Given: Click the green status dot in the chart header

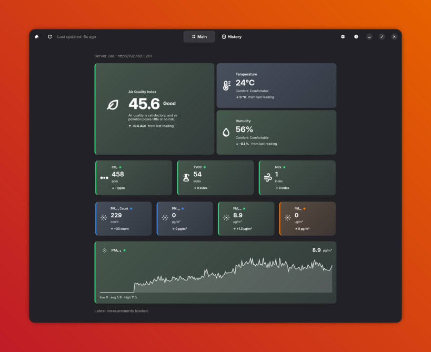Looking at the screenshot, I should point(125,250).
